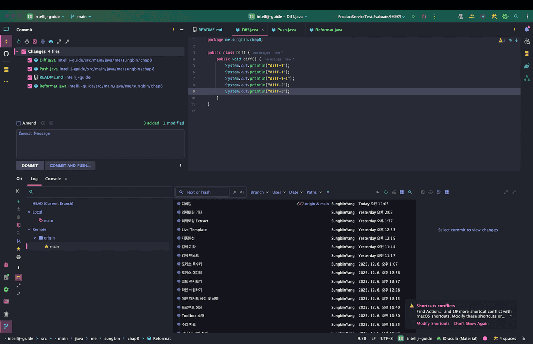Click the Modify Shortcuts link
The height and width of the screenshot is (344, 533).
433,324
